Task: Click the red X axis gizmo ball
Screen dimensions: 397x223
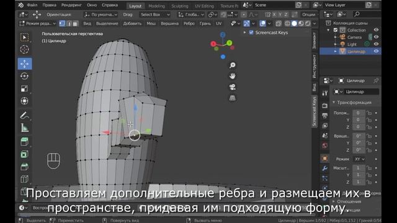Action: [213, 44]
